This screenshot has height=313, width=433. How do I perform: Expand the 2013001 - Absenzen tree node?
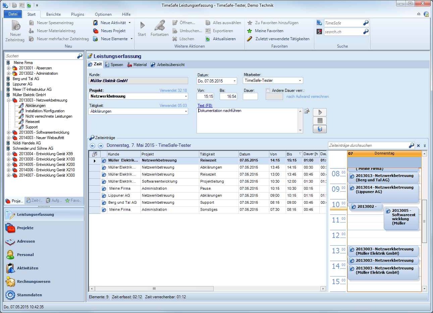click(8, 68)
